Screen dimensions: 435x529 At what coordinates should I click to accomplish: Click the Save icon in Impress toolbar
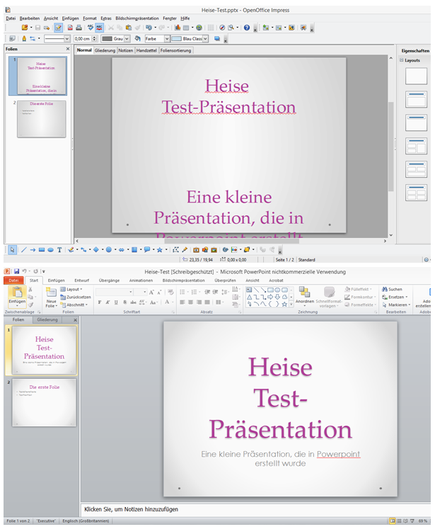click(x=37, y=28)
